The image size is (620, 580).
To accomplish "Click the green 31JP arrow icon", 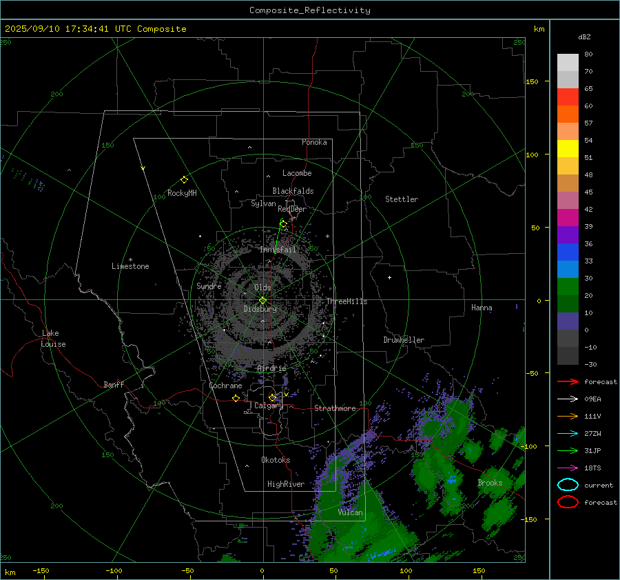I will tap(568, 450).
